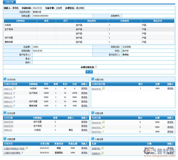Click 计划付款日期 column header
Image resolution: width=178 pixels, height=160 pixels.
[x=98, y=84]
